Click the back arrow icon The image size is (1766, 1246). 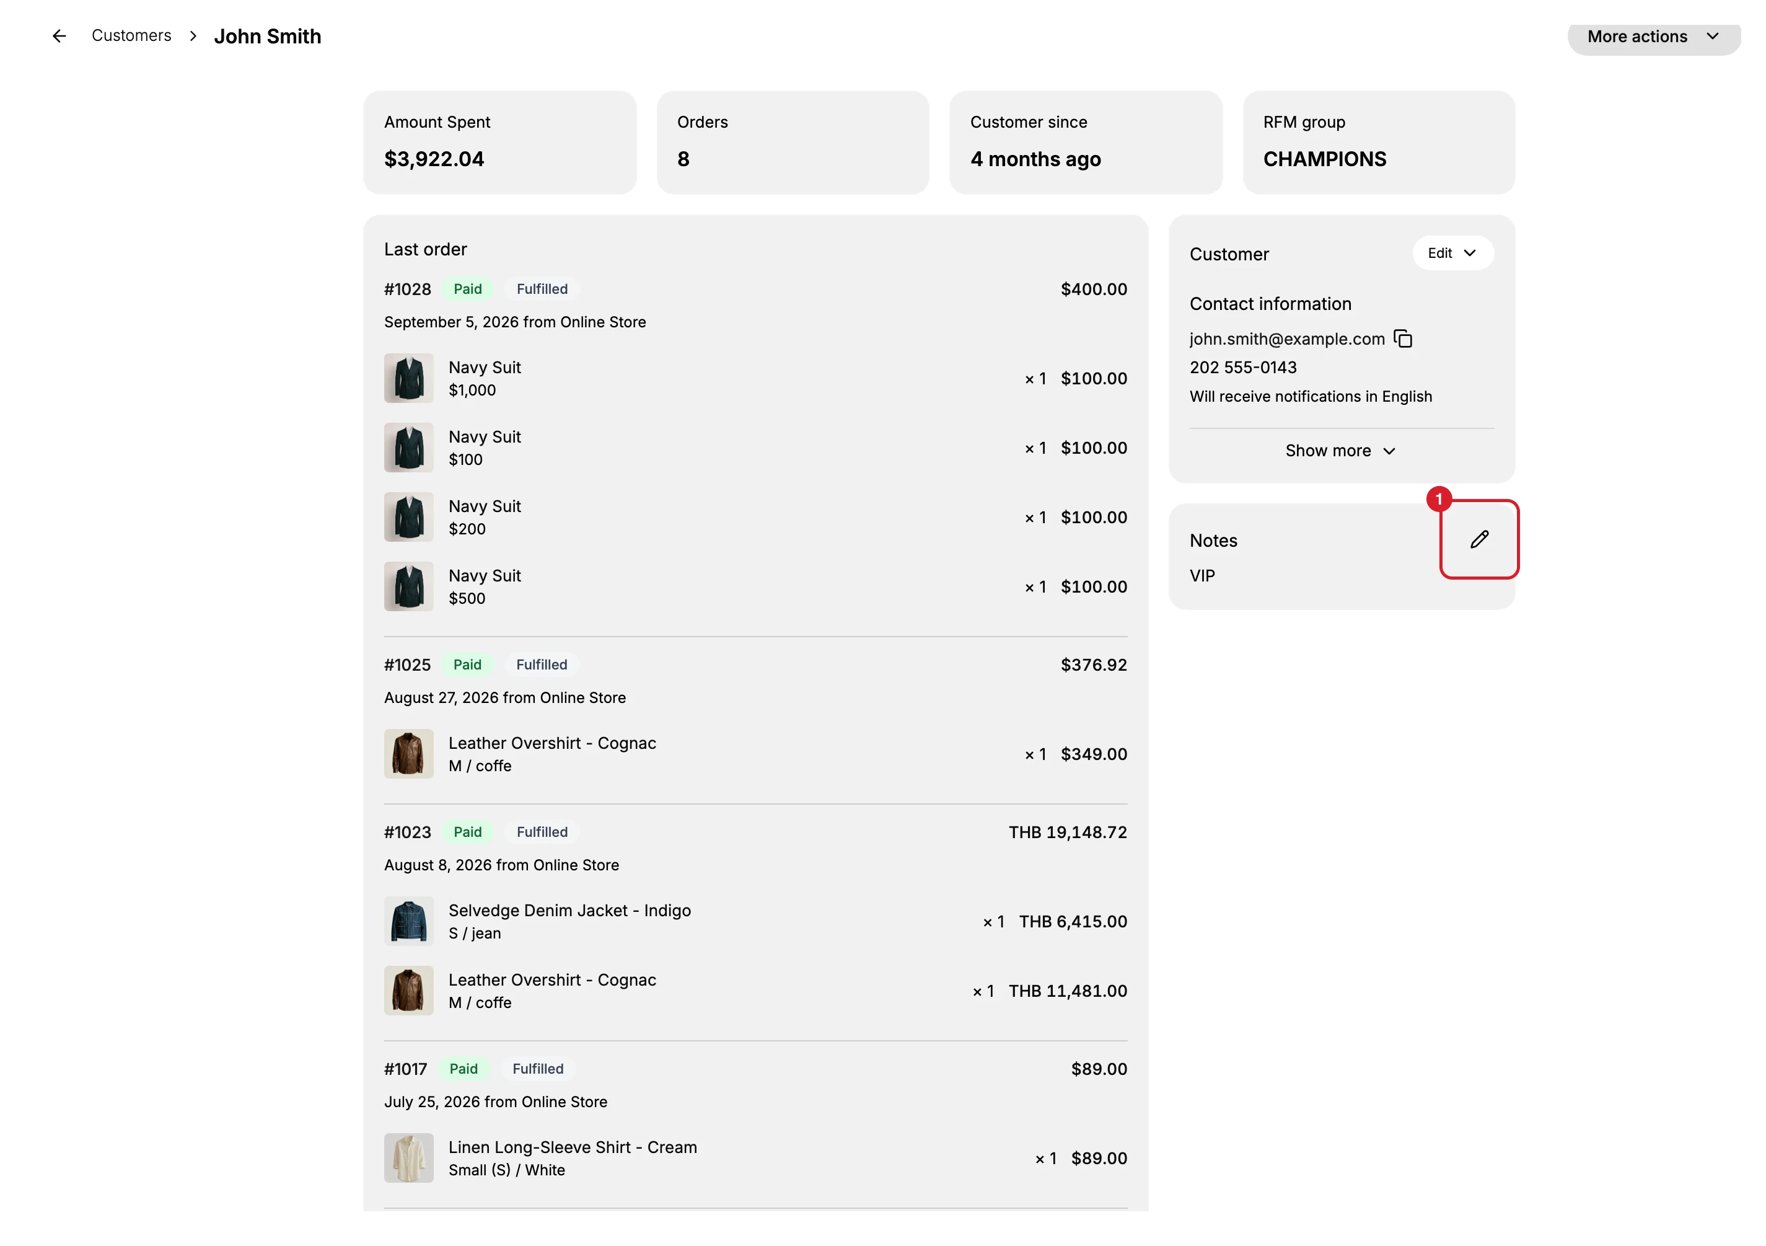(x=59, y=36)
